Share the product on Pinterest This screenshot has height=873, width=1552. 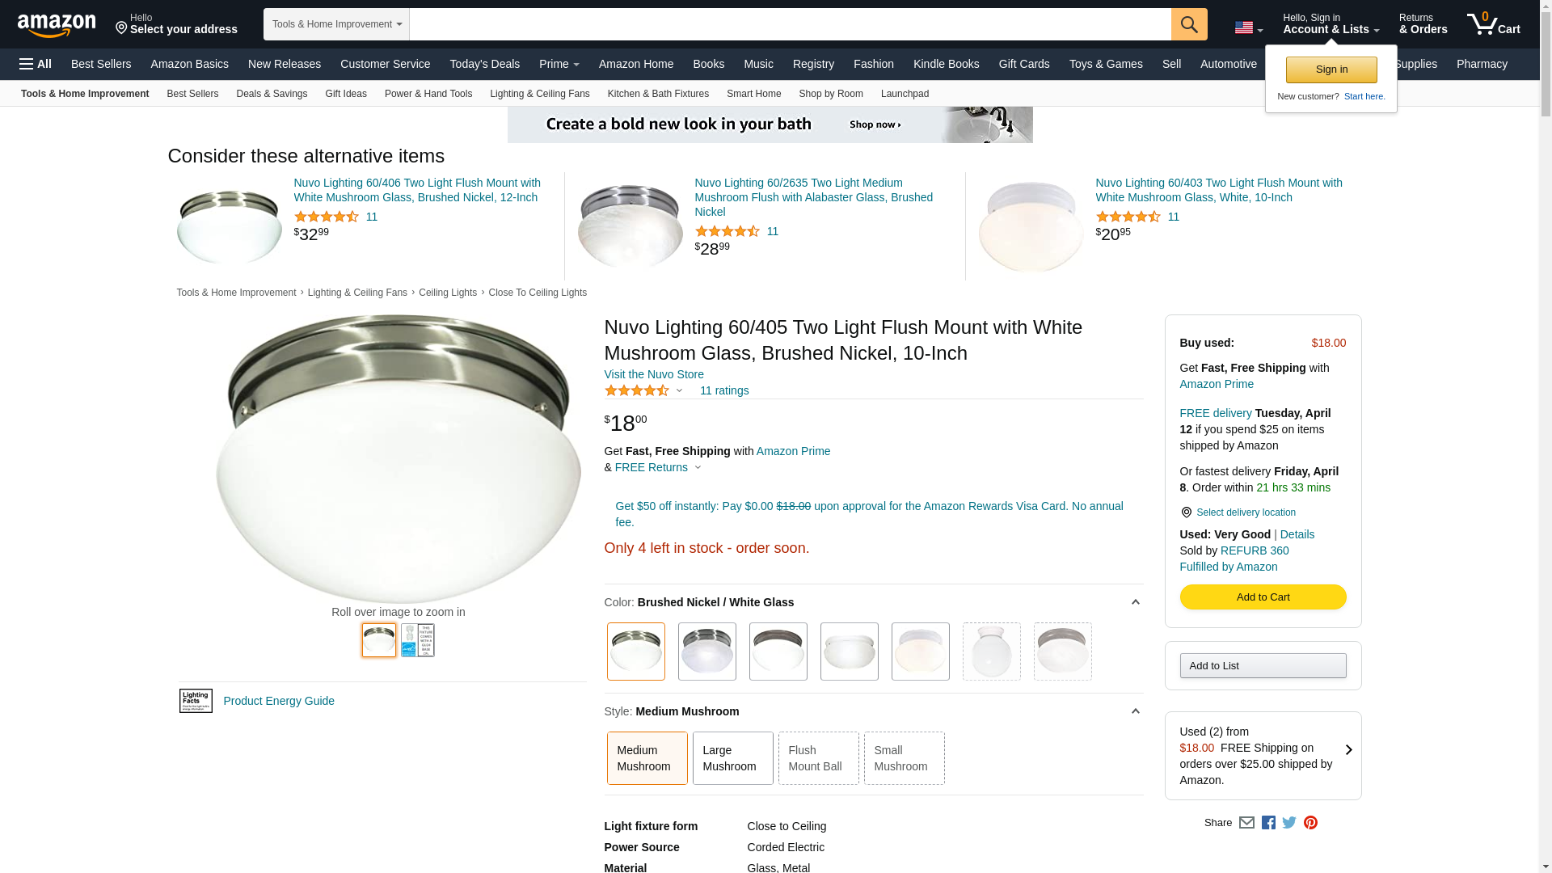point(1310,823)
